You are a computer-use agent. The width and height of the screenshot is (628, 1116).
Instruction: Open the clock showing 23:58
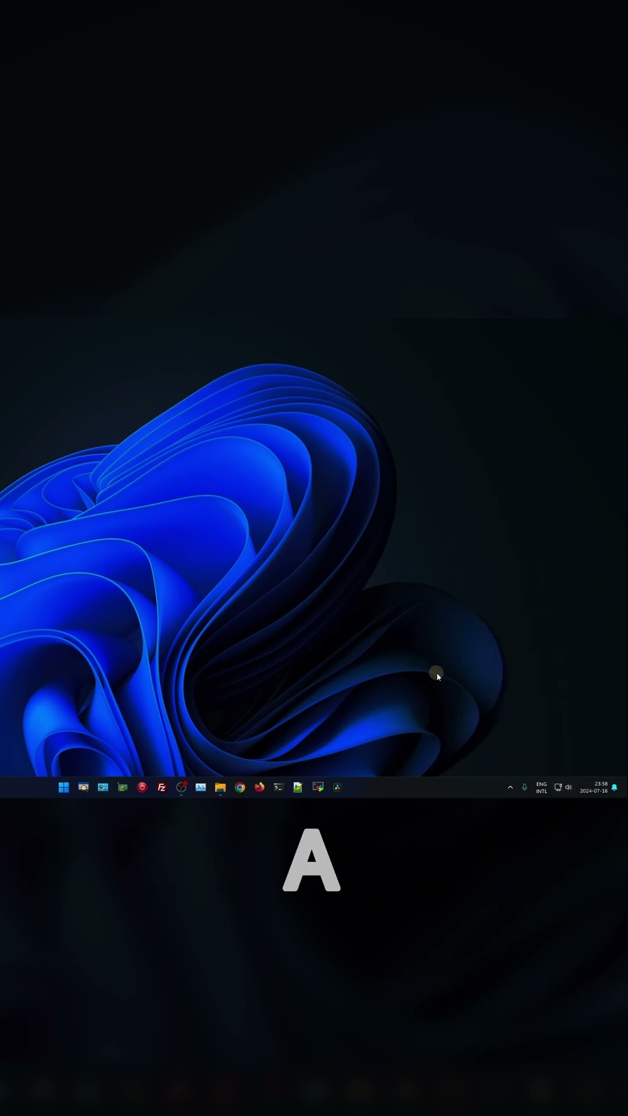[x=594, y=787]
